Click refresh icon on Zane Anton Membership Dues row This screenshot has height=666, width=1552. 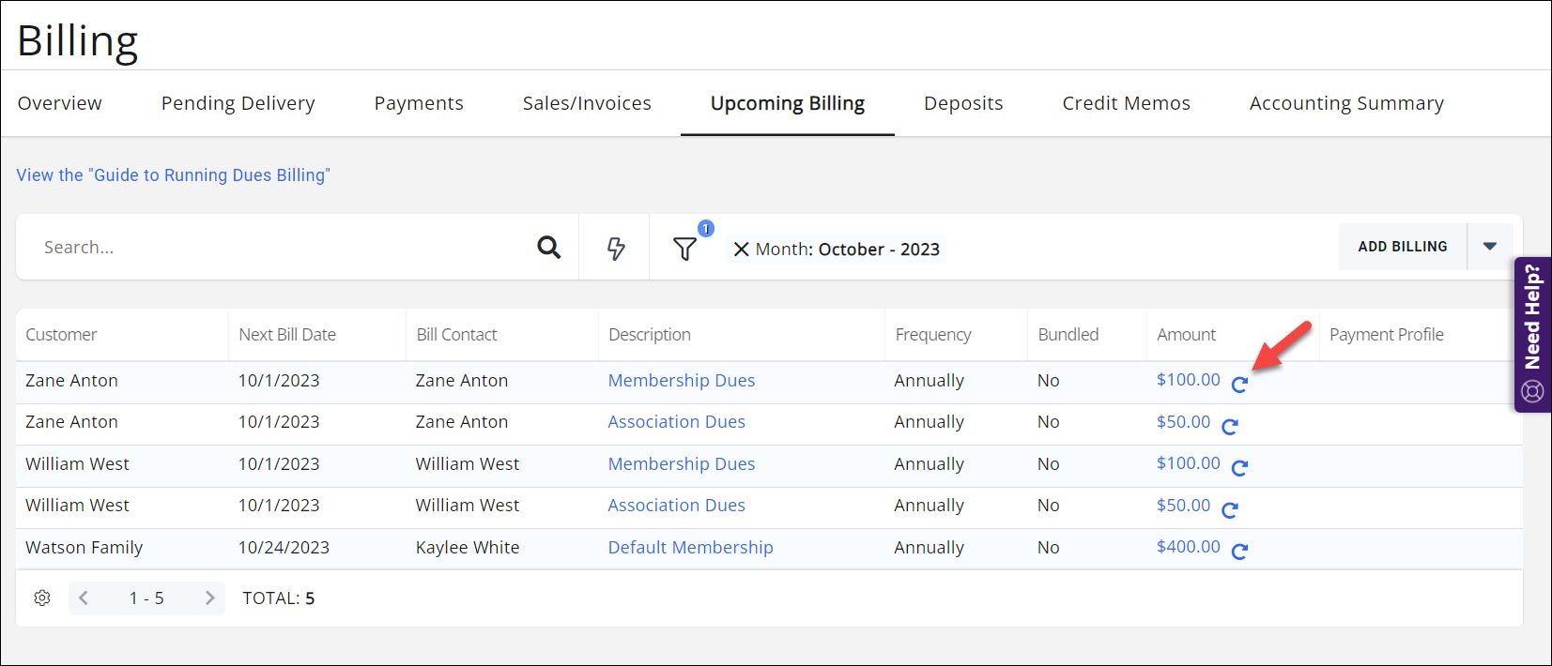[1239, 385]
